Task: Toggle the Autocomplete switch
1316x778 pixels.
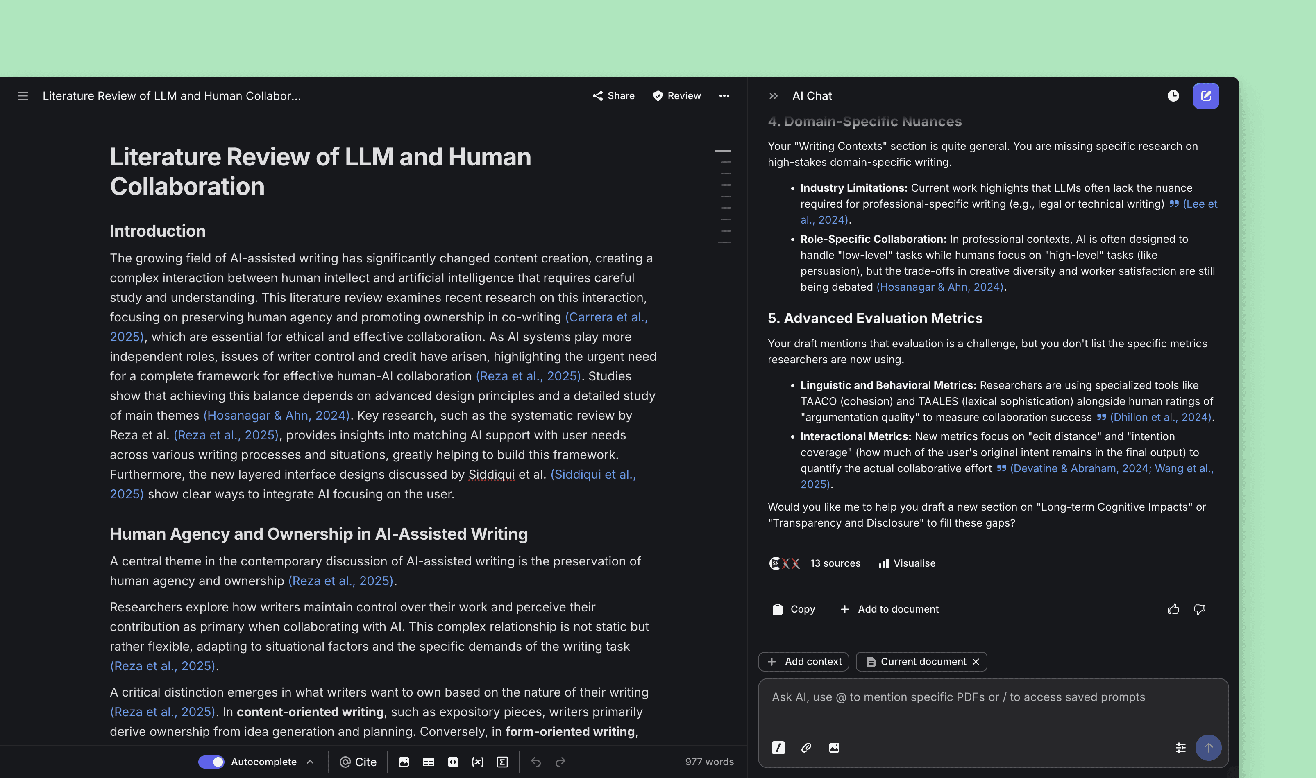Action: click(211, 762)
